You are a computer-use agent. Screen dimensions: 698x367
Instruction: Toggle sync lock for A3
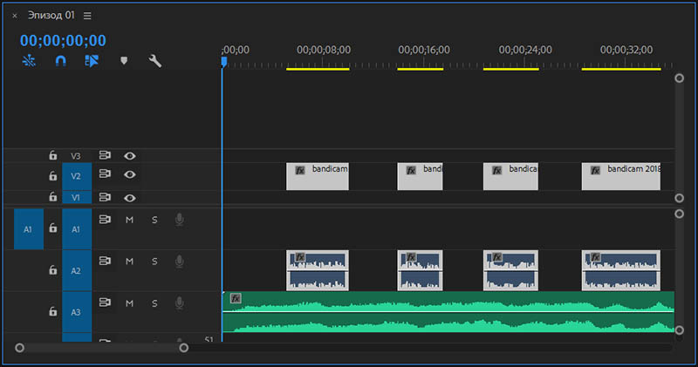pyautogui.click(x=105, y=302)
